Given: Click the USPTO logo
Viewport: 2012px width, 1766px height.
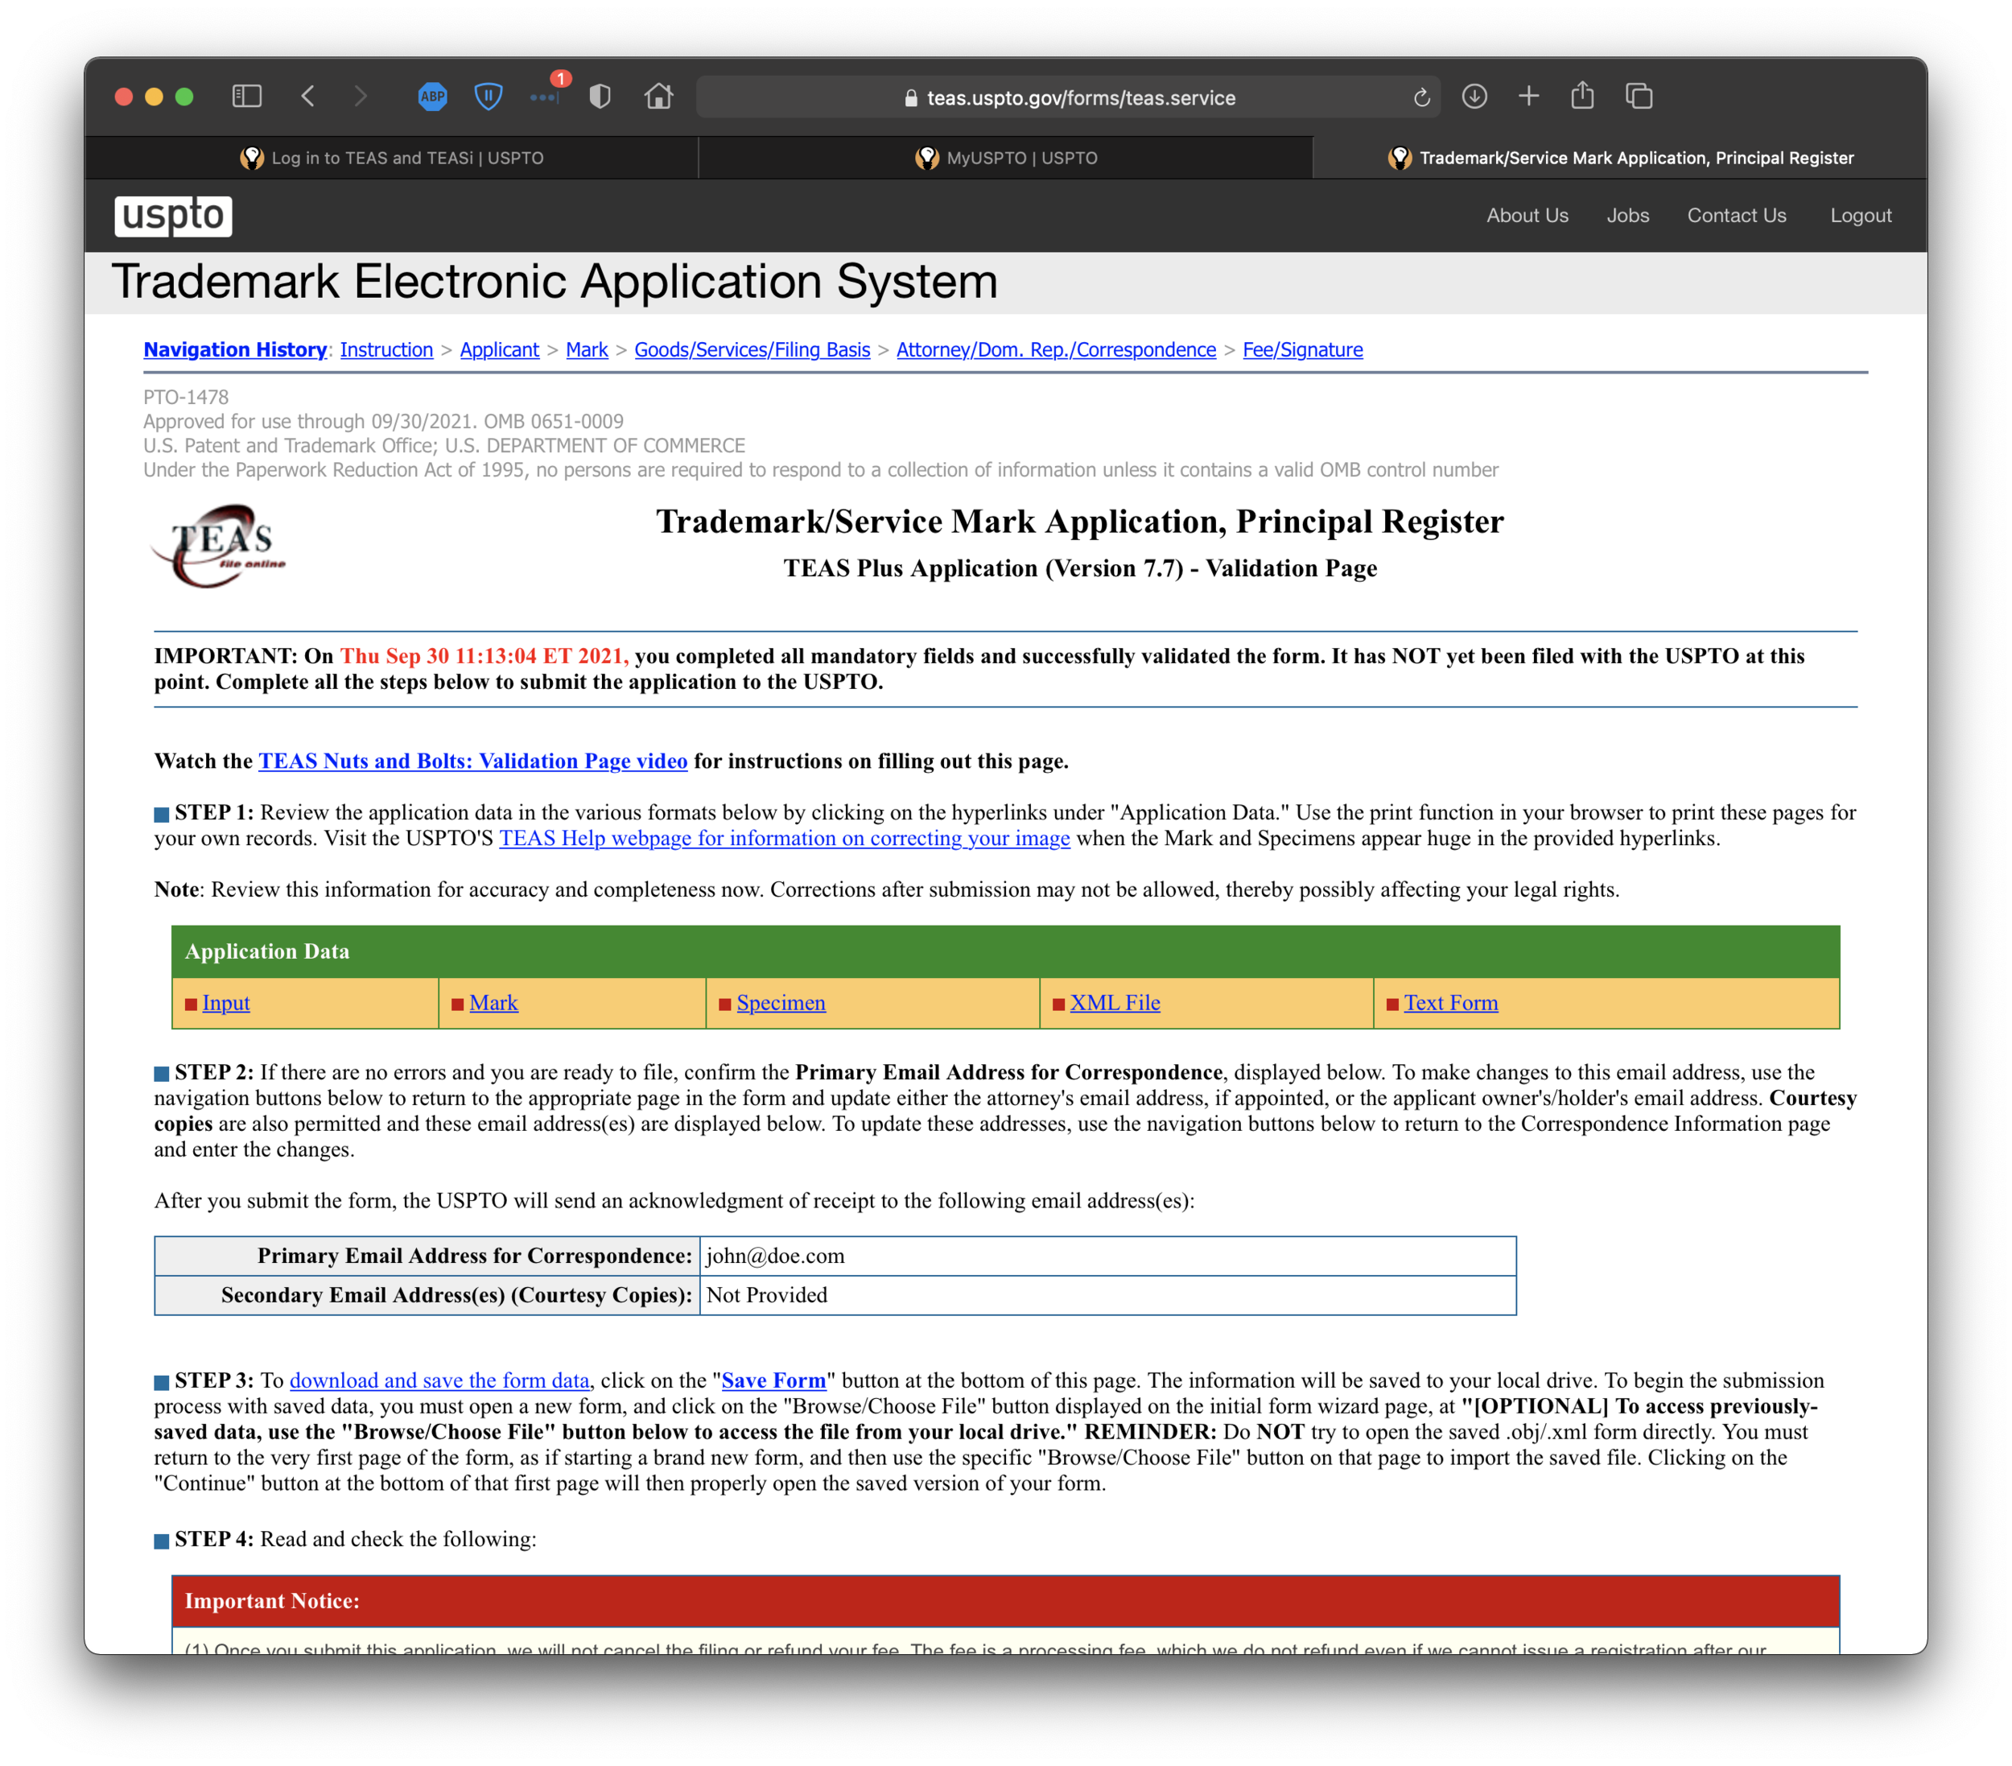Looking at the screenshot, I should tap(173, 216).
